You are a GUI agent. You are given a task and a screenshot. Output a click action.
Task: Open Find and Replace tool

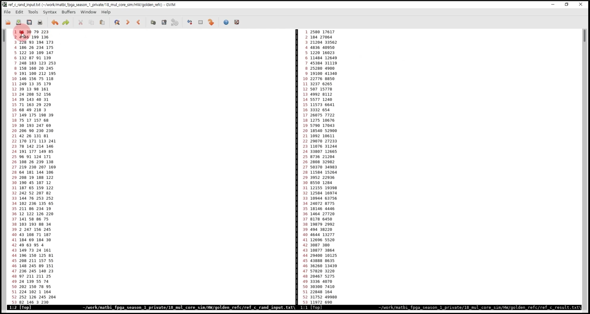[x=117, y=22]
